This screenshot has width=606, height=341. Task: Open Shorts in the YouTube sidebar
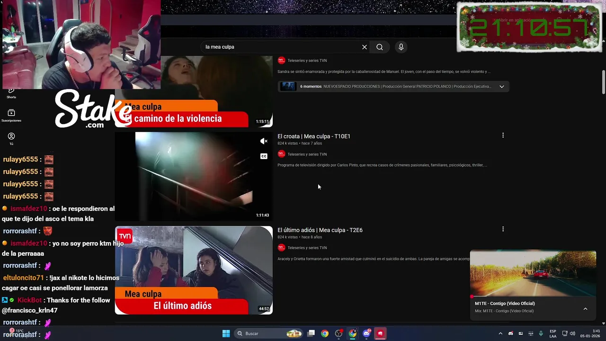click(x=11, y=93)
